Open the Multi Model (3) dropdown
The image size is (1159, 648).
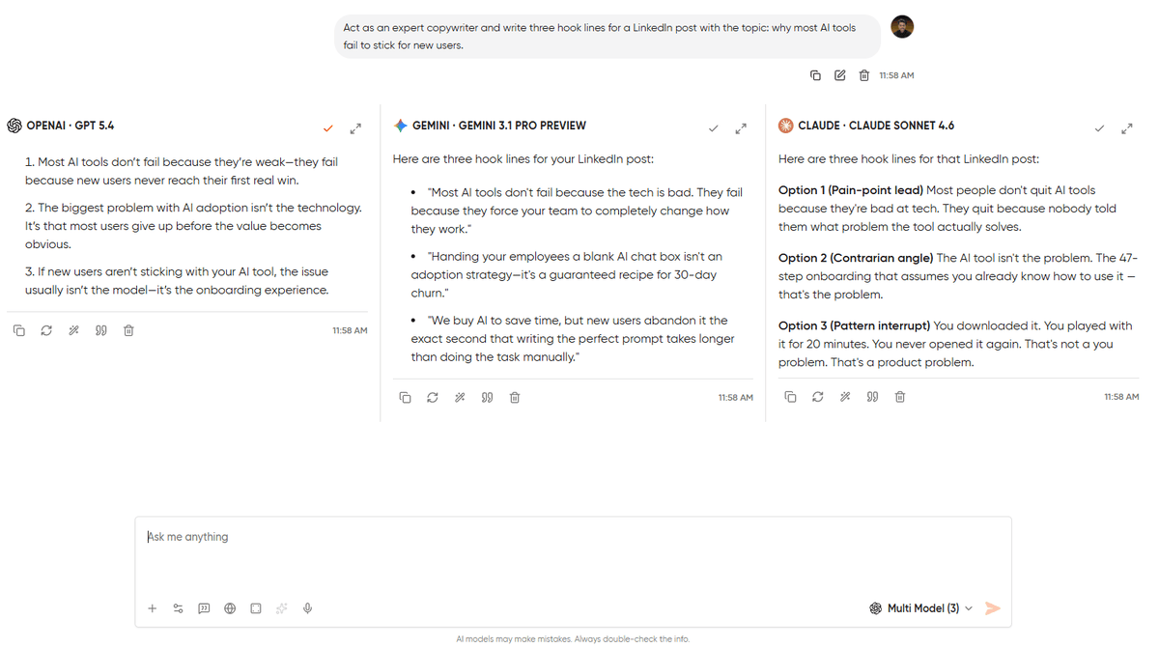pos(919,608)
